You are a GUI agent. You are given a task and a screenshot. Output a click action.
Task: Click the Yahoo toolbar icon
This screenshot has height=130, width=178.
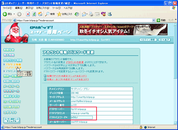click(103, 14)
